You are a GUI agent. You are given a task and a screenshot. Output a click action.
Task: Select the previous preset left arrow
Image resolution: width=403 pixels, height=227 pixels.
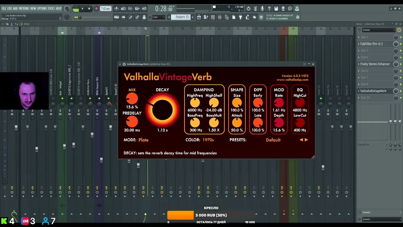[x=301, y=140]
